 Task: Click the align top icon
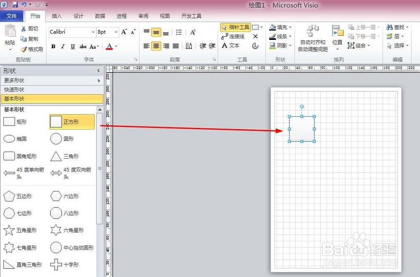pyautogui.click(x=147, y=32)
